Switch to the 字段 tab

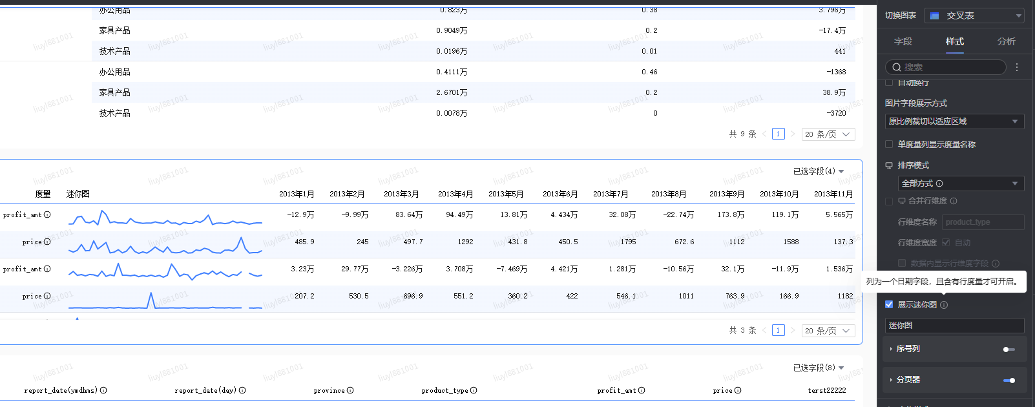coord(903,41)
